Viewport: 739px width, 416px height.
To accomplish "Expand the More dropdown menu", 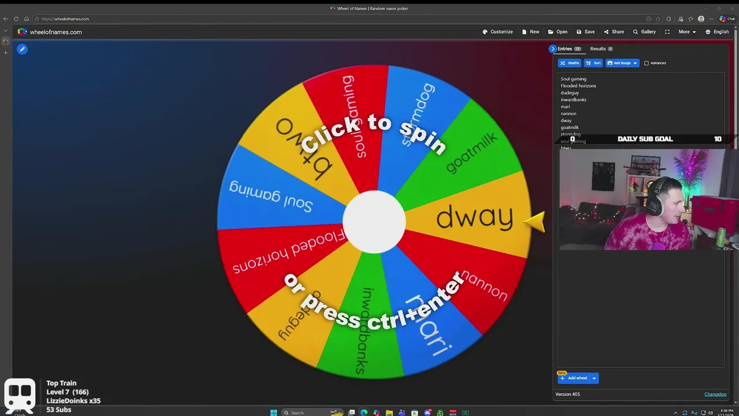I will click(687, 32).
